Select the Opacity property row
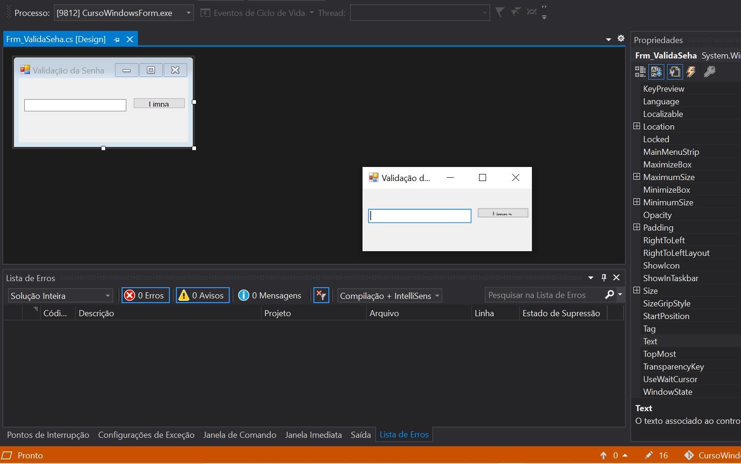741x464 pixels. pyautogui.click(x=690, y=215)
